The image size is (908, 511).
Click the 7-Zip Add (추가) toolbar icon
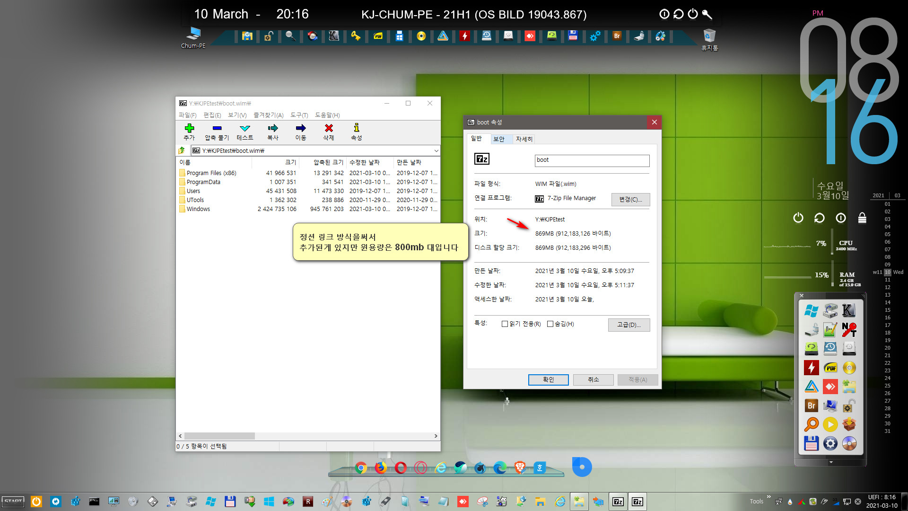[x=189, y=128]
